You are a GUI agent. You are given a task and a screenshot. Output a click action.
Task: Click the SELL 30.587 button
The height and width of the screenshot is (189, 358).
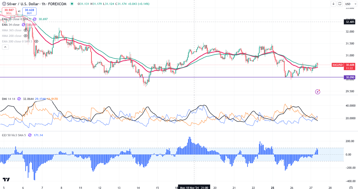pyautogui.click(x=9, y=11)
